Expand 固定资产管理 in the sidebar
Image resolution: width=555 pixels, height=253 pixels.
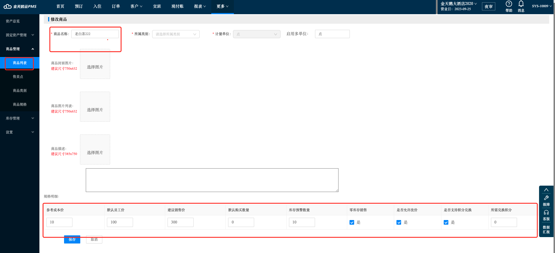pos(20,35)
